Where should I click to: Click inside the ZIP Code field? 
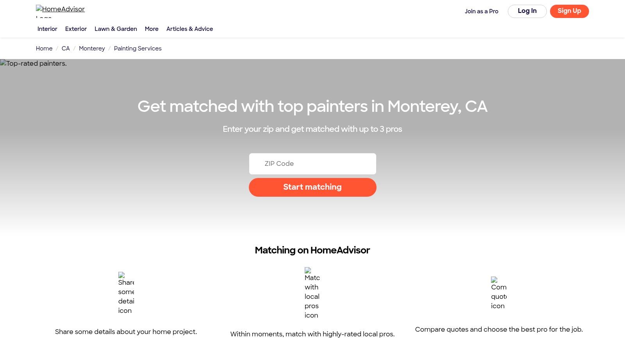312,163
